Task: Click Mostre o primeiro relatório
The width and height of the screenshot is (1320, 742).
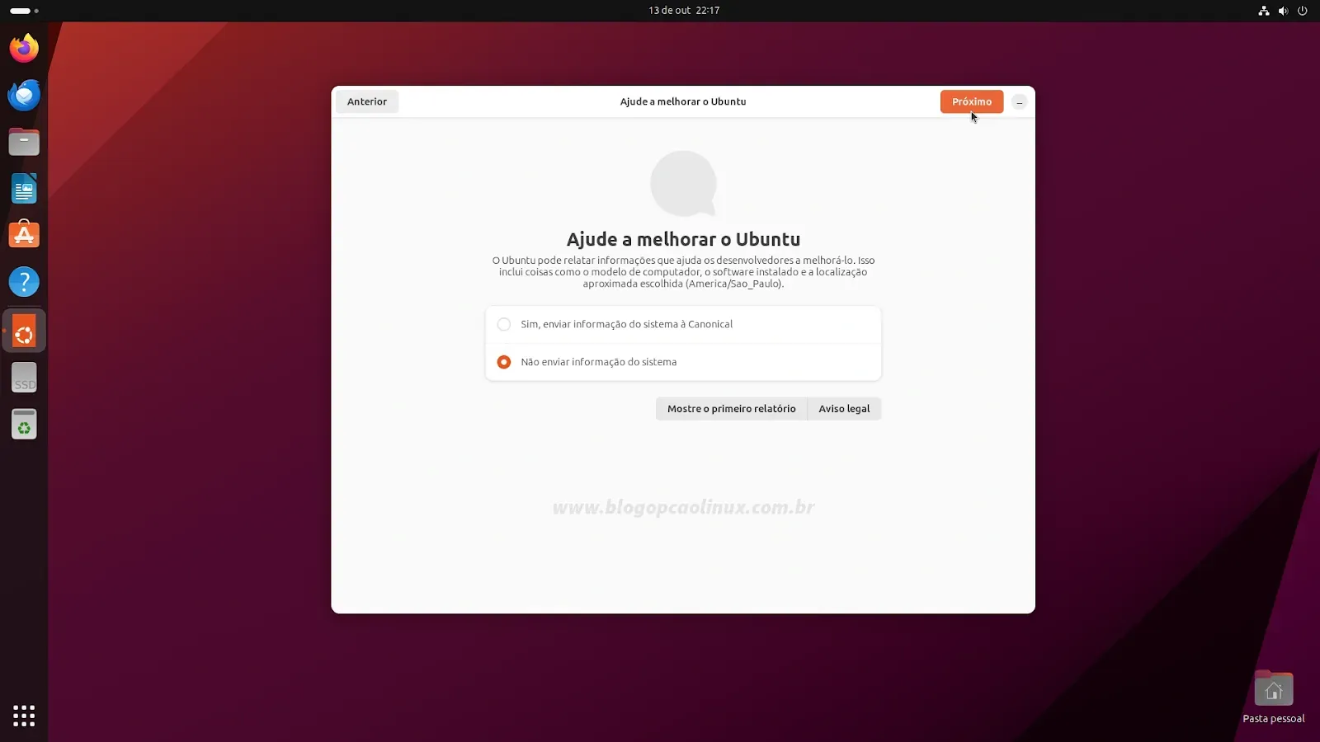Action: pyautogui.click(x=731, y=409)
